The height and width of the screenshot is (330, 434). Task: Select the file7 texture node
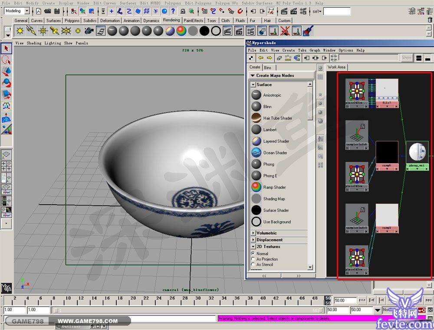pos(387,93)
